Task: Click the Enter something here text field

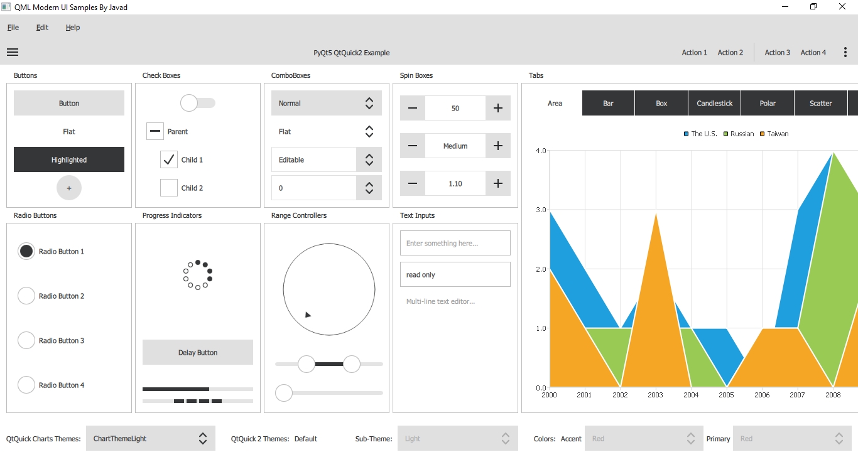Action: tap(455, 243)
